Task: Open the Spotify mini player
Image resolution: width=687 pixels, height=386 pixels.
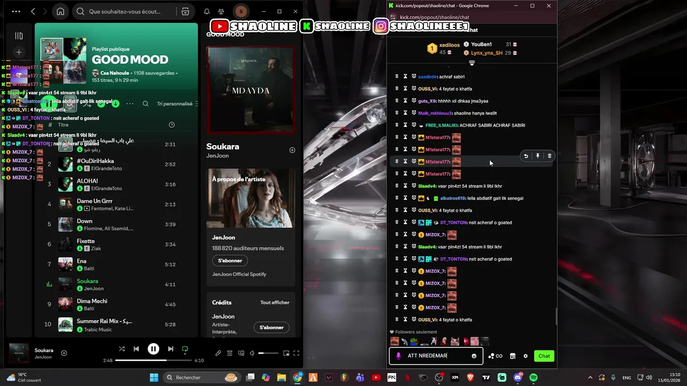Action: click(x=286, y=353)
